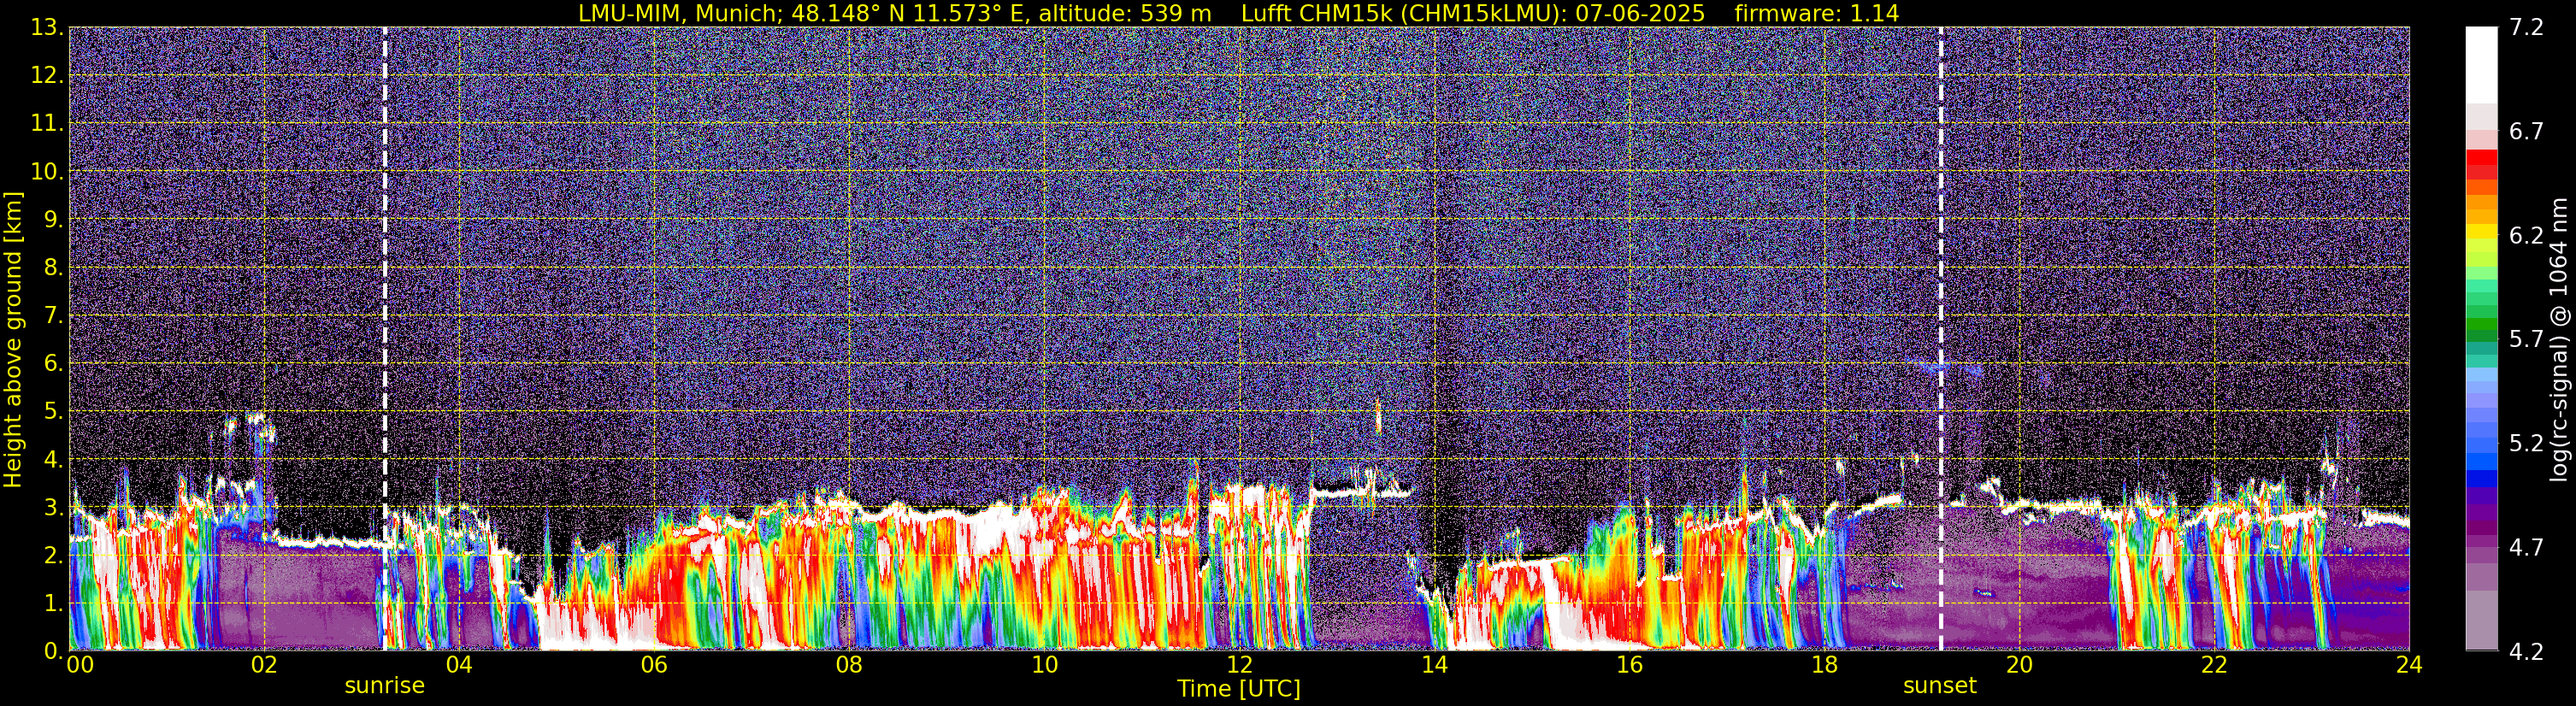Click height tick label '9.'

(x=53, y=219)
